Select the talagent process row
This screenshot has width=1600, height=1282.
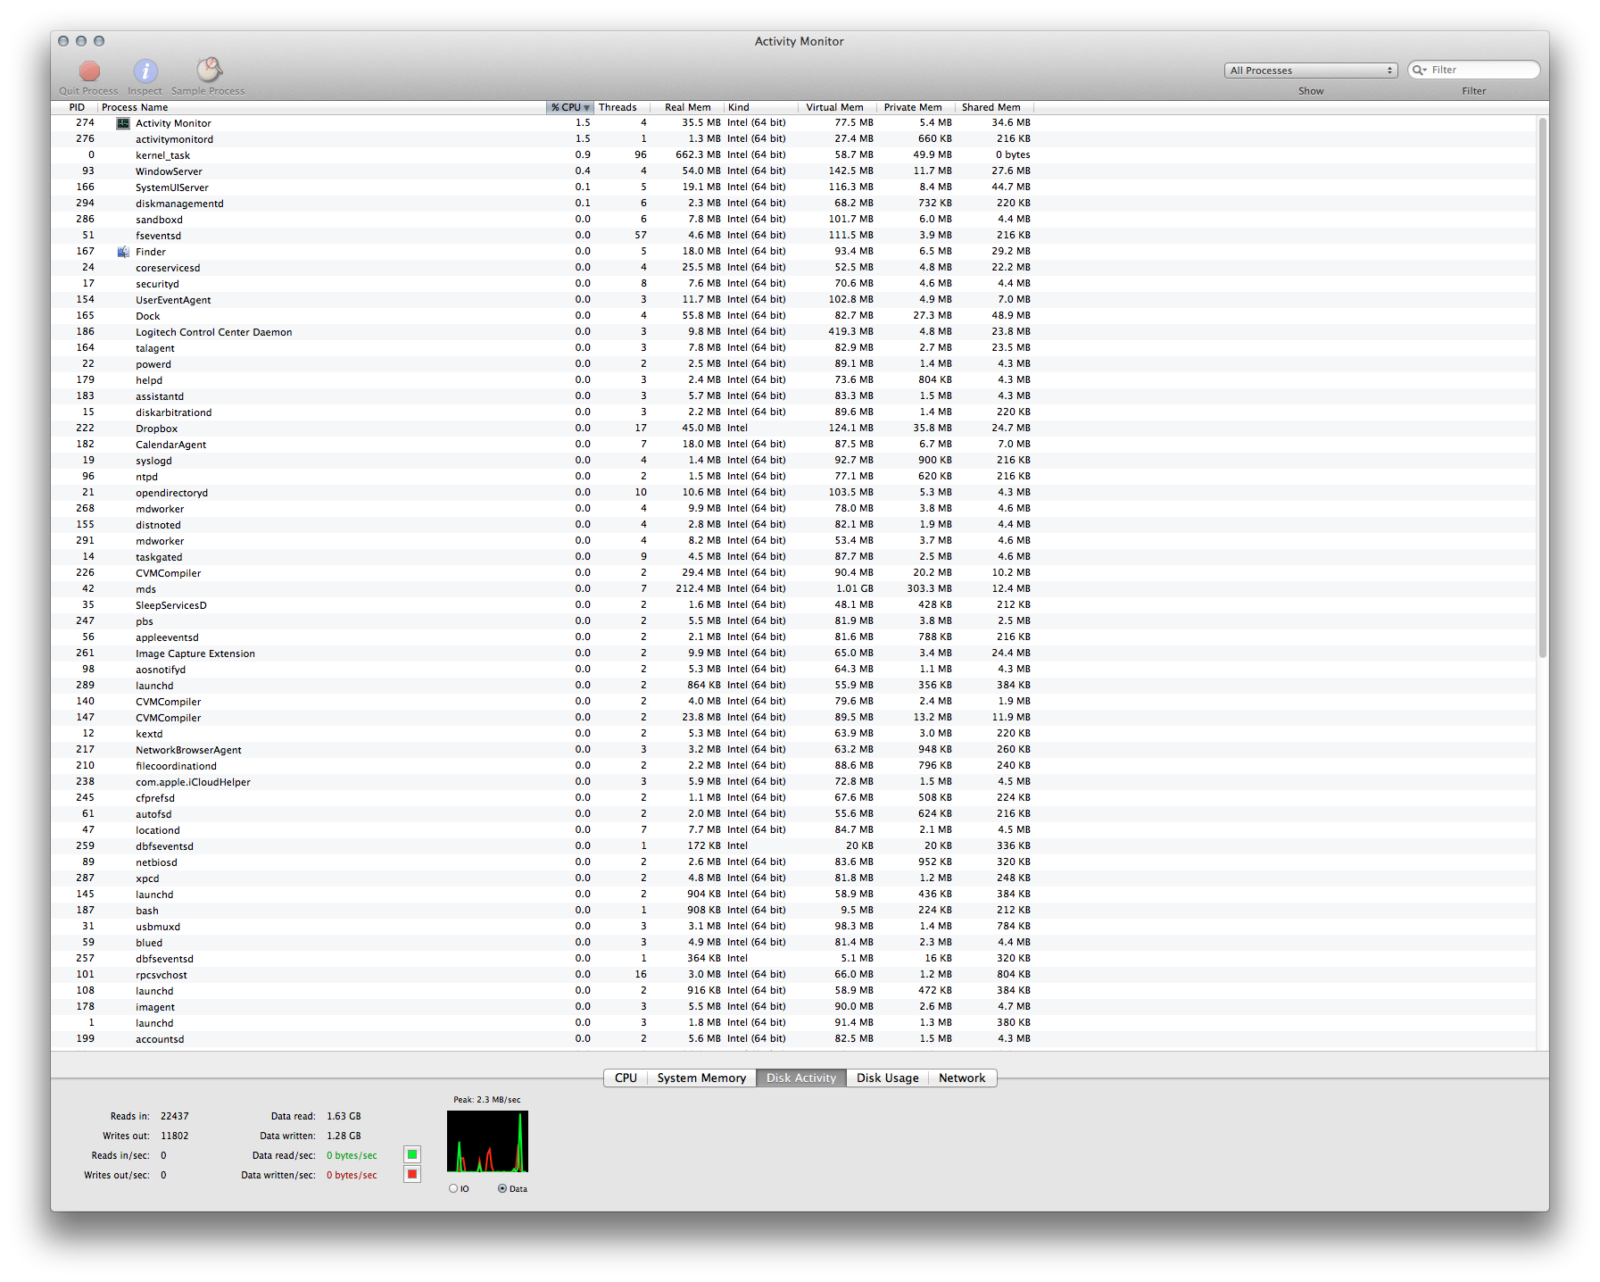794,348
